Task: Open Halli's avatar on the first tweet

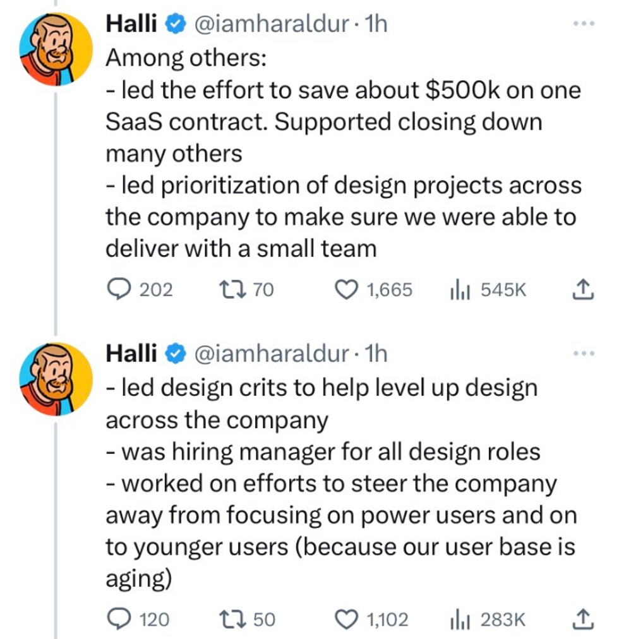Action: 56,49
